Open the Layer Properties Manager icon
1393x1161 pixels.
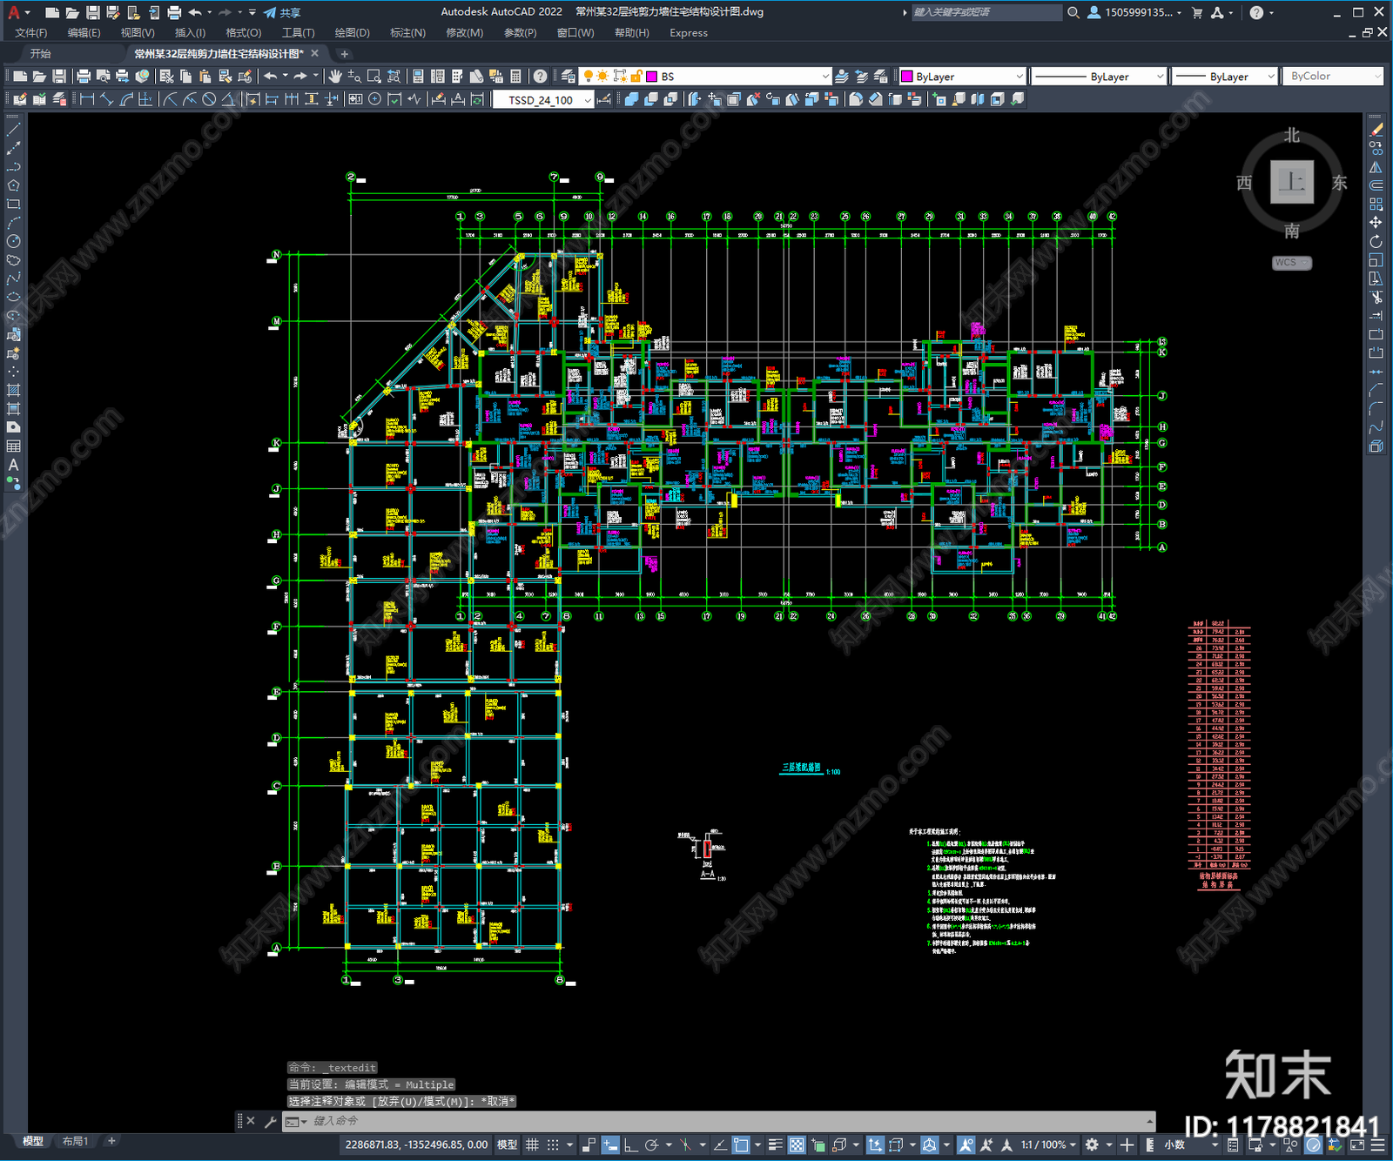click(x=568, y=77)
